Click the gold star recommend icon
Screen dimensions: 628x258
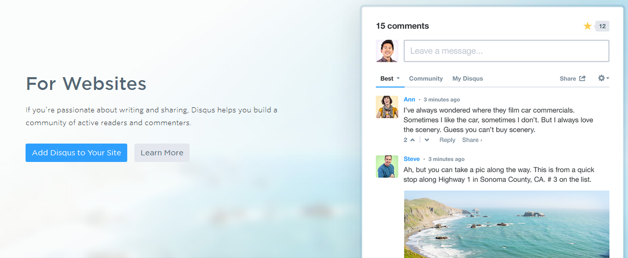(x=588, y=26)
